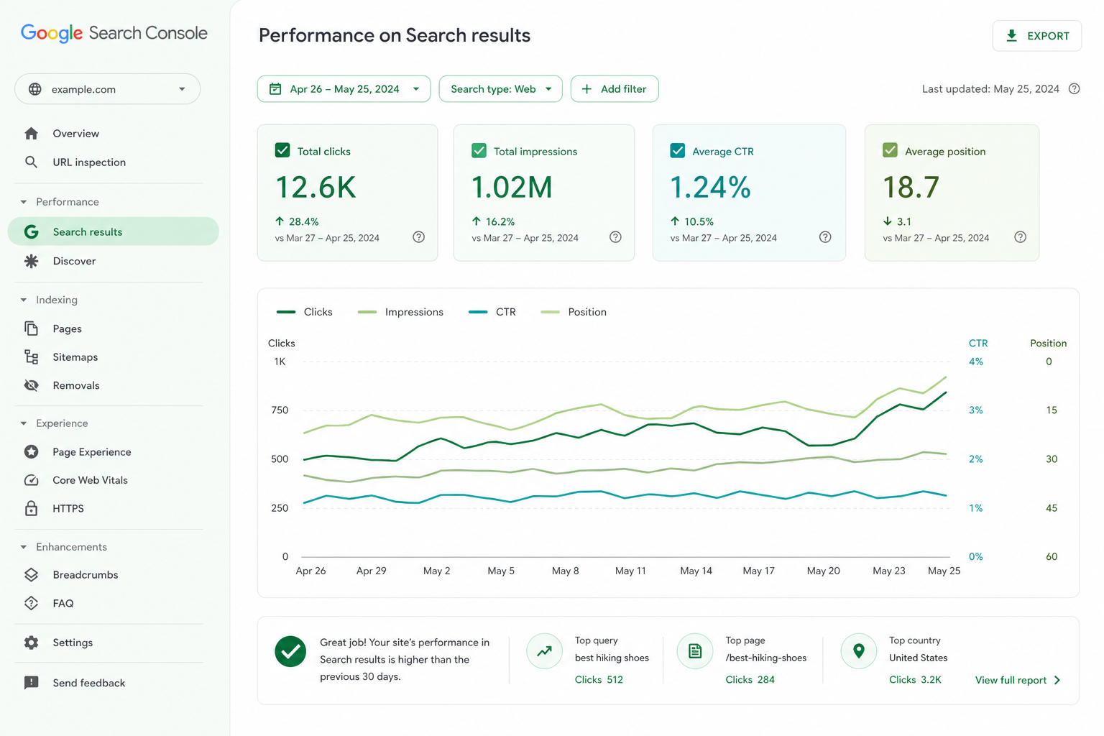Click the Pages documents icon
The height and width of the screenshot is (736, 1104).
[x=31, y=328]
